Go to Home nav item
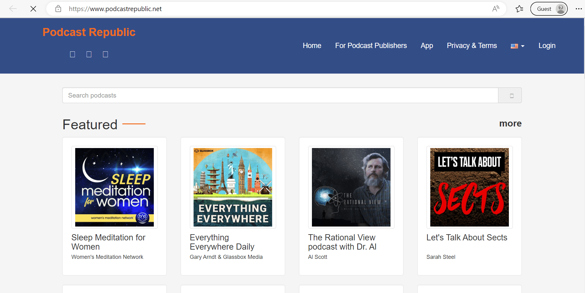The height and width of the screenshot is (293, 585). click(x=312, y=46)
